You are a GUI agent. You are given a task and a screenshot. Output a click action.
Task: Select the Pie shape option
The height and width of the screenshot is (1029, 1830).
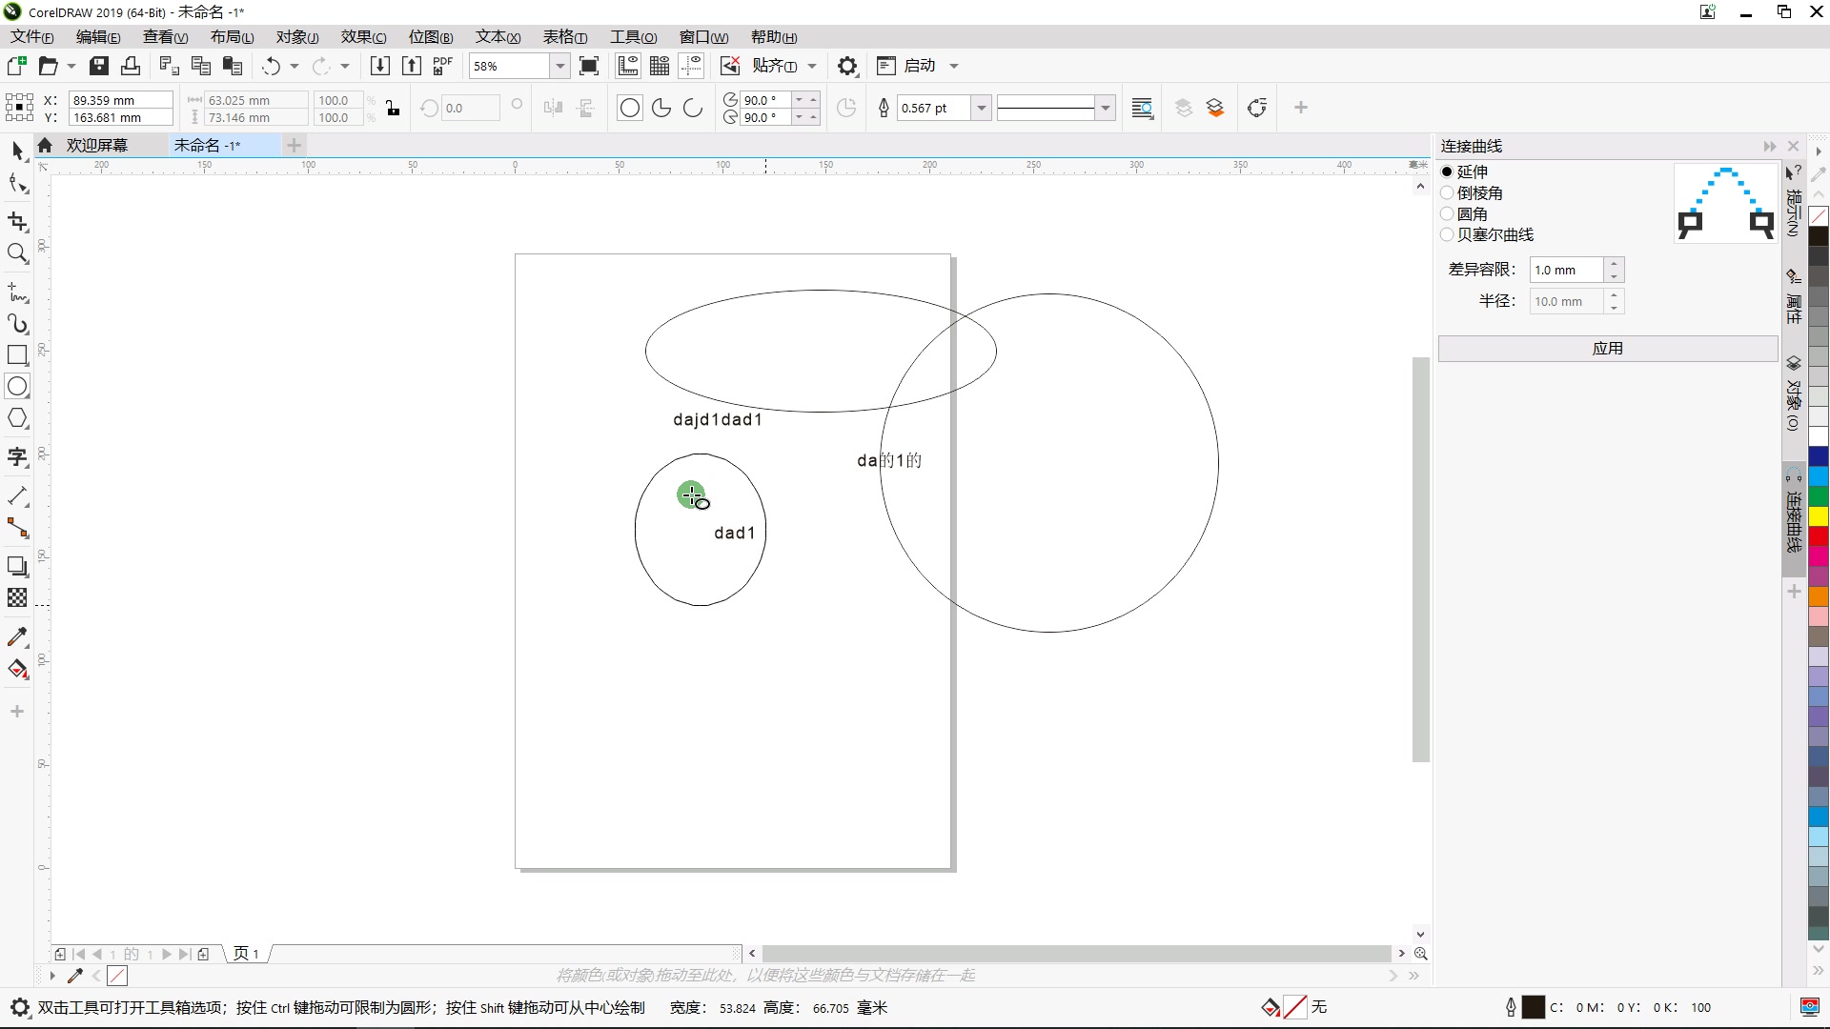(x=661, y=108)
